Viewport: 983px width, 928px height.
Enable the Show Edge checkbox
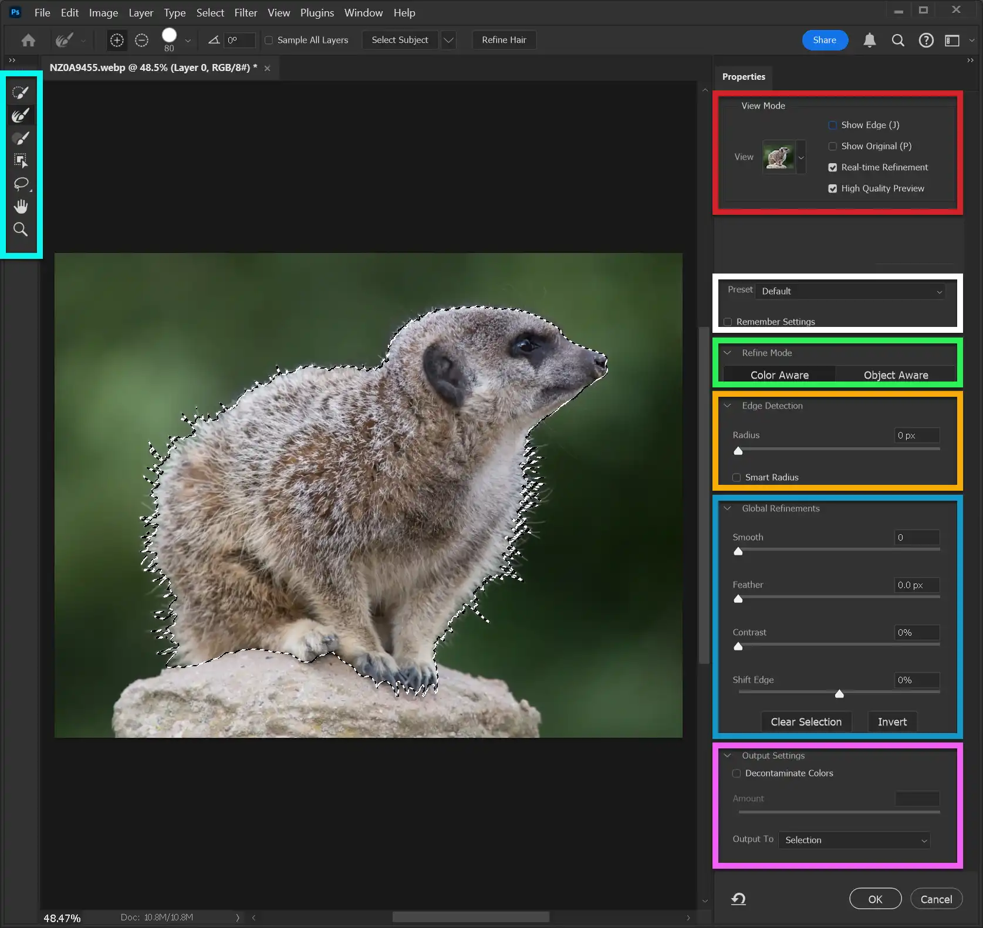coord(833,124)
